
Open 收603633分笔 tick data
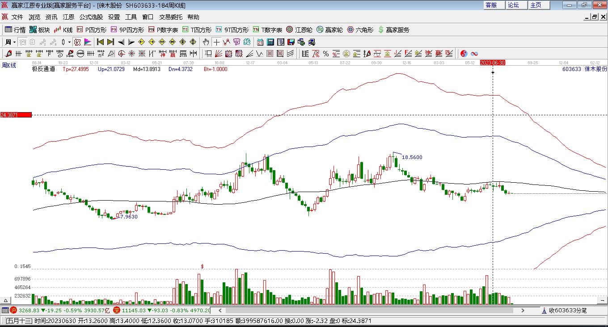[x=564, y=310]
